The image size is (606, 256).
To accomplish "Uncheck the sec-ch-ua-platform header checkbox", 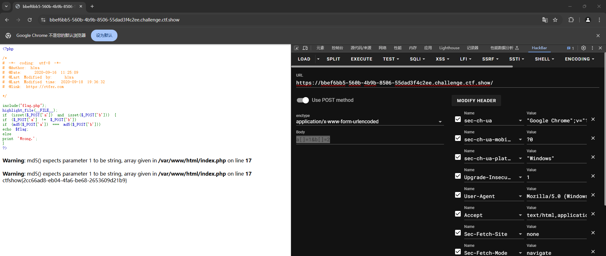I will pos(458,157).
